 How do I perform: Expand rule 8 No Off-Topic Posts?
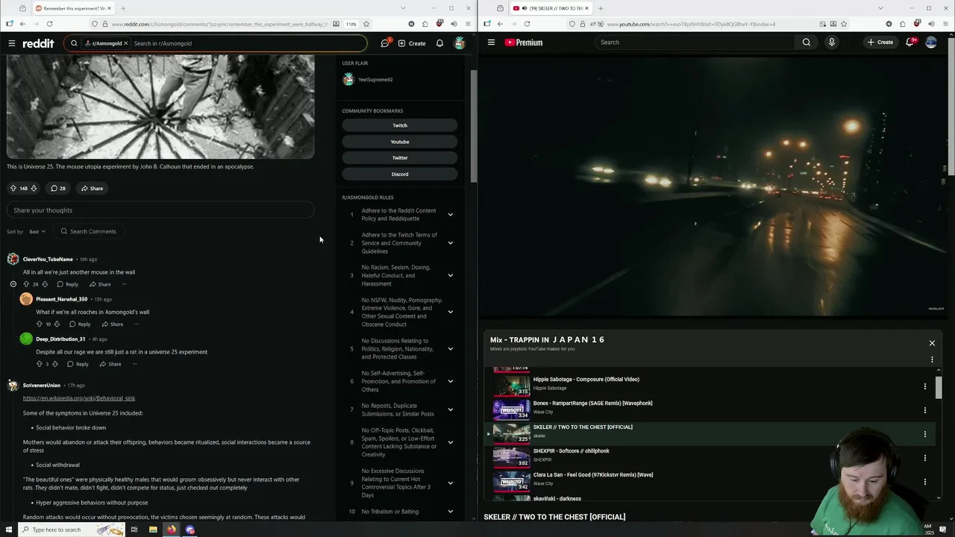[x=451, y=442]
